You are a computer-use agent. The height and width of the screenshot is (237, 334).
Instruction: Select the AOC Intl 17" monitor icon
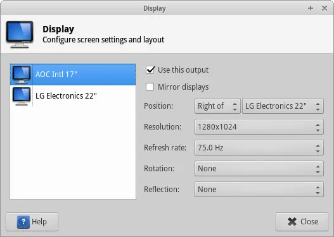click(22, 75)
